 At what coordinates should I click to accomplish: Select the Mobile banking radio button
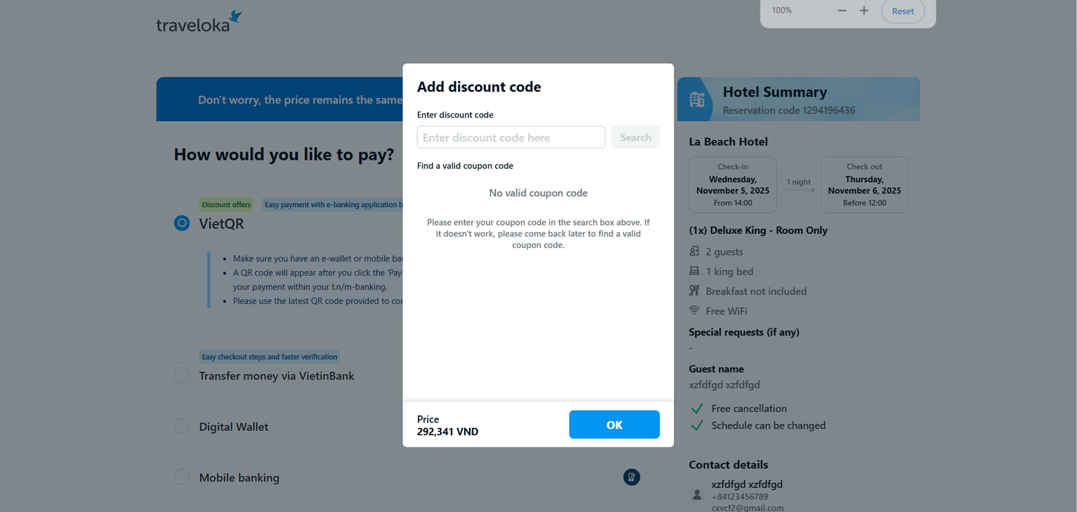[182, 477]
